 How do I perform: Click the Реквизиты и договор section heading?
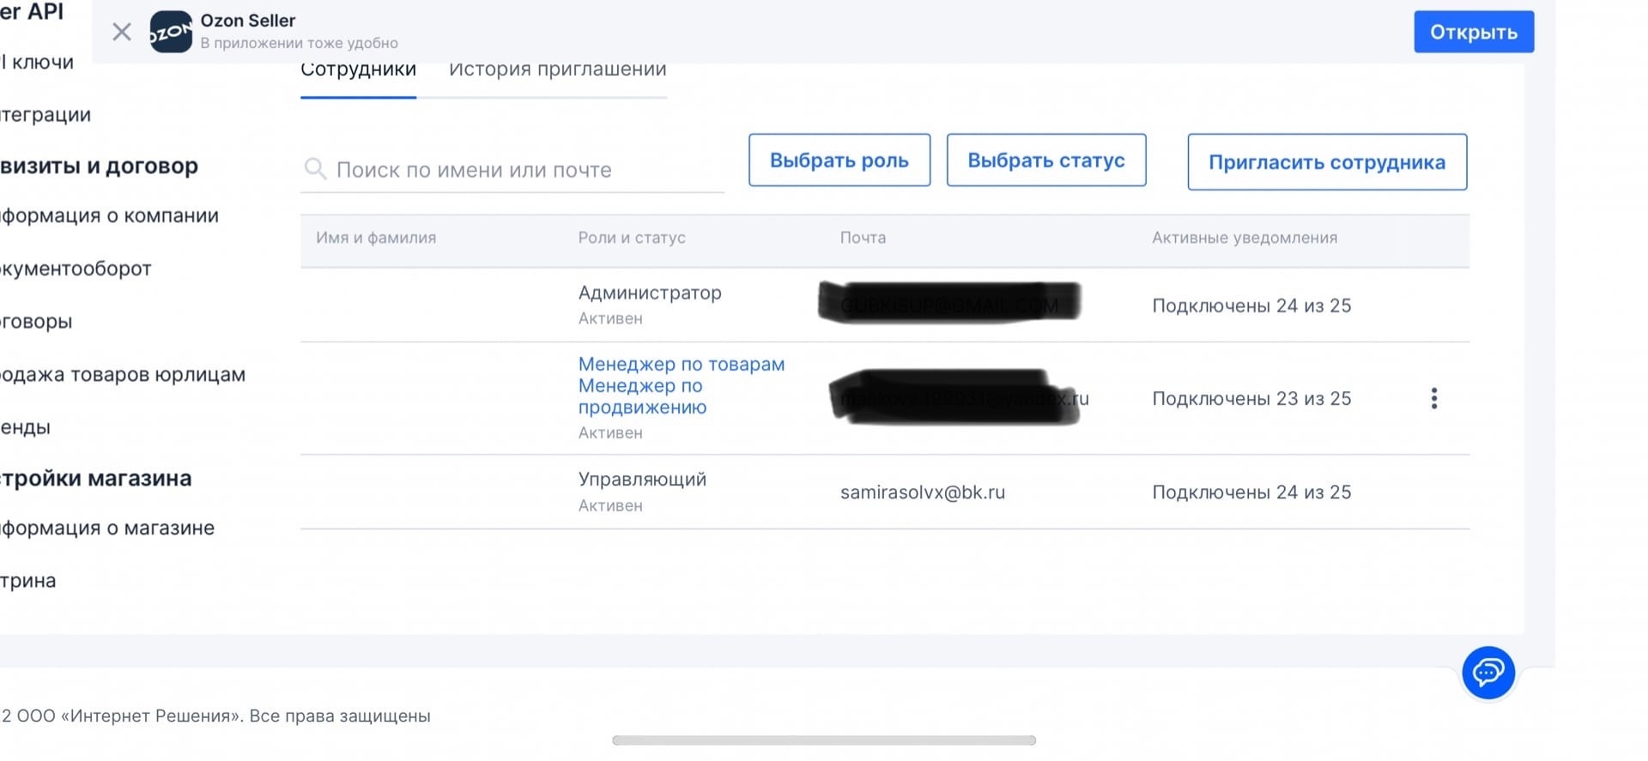tap(99, 166)
